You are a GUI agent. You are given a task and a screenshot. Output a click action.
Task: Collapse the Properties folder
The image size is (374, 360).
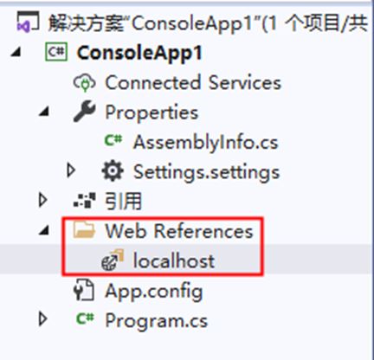click(44, 112)
